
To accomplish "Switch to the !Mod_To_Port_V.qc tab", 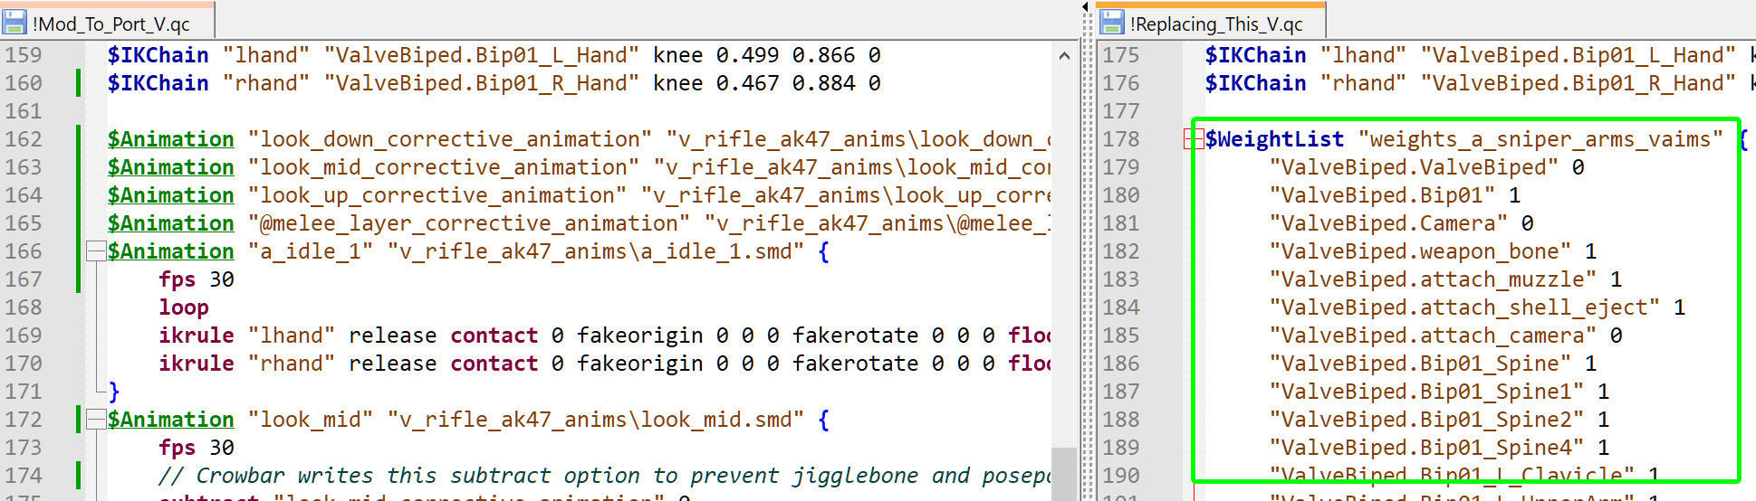I will click(107, 24).
